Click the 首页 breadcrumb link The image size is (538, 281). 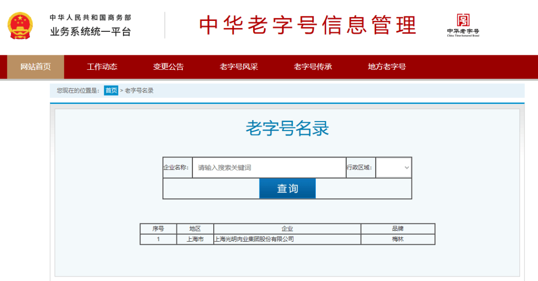pos(111,91)
